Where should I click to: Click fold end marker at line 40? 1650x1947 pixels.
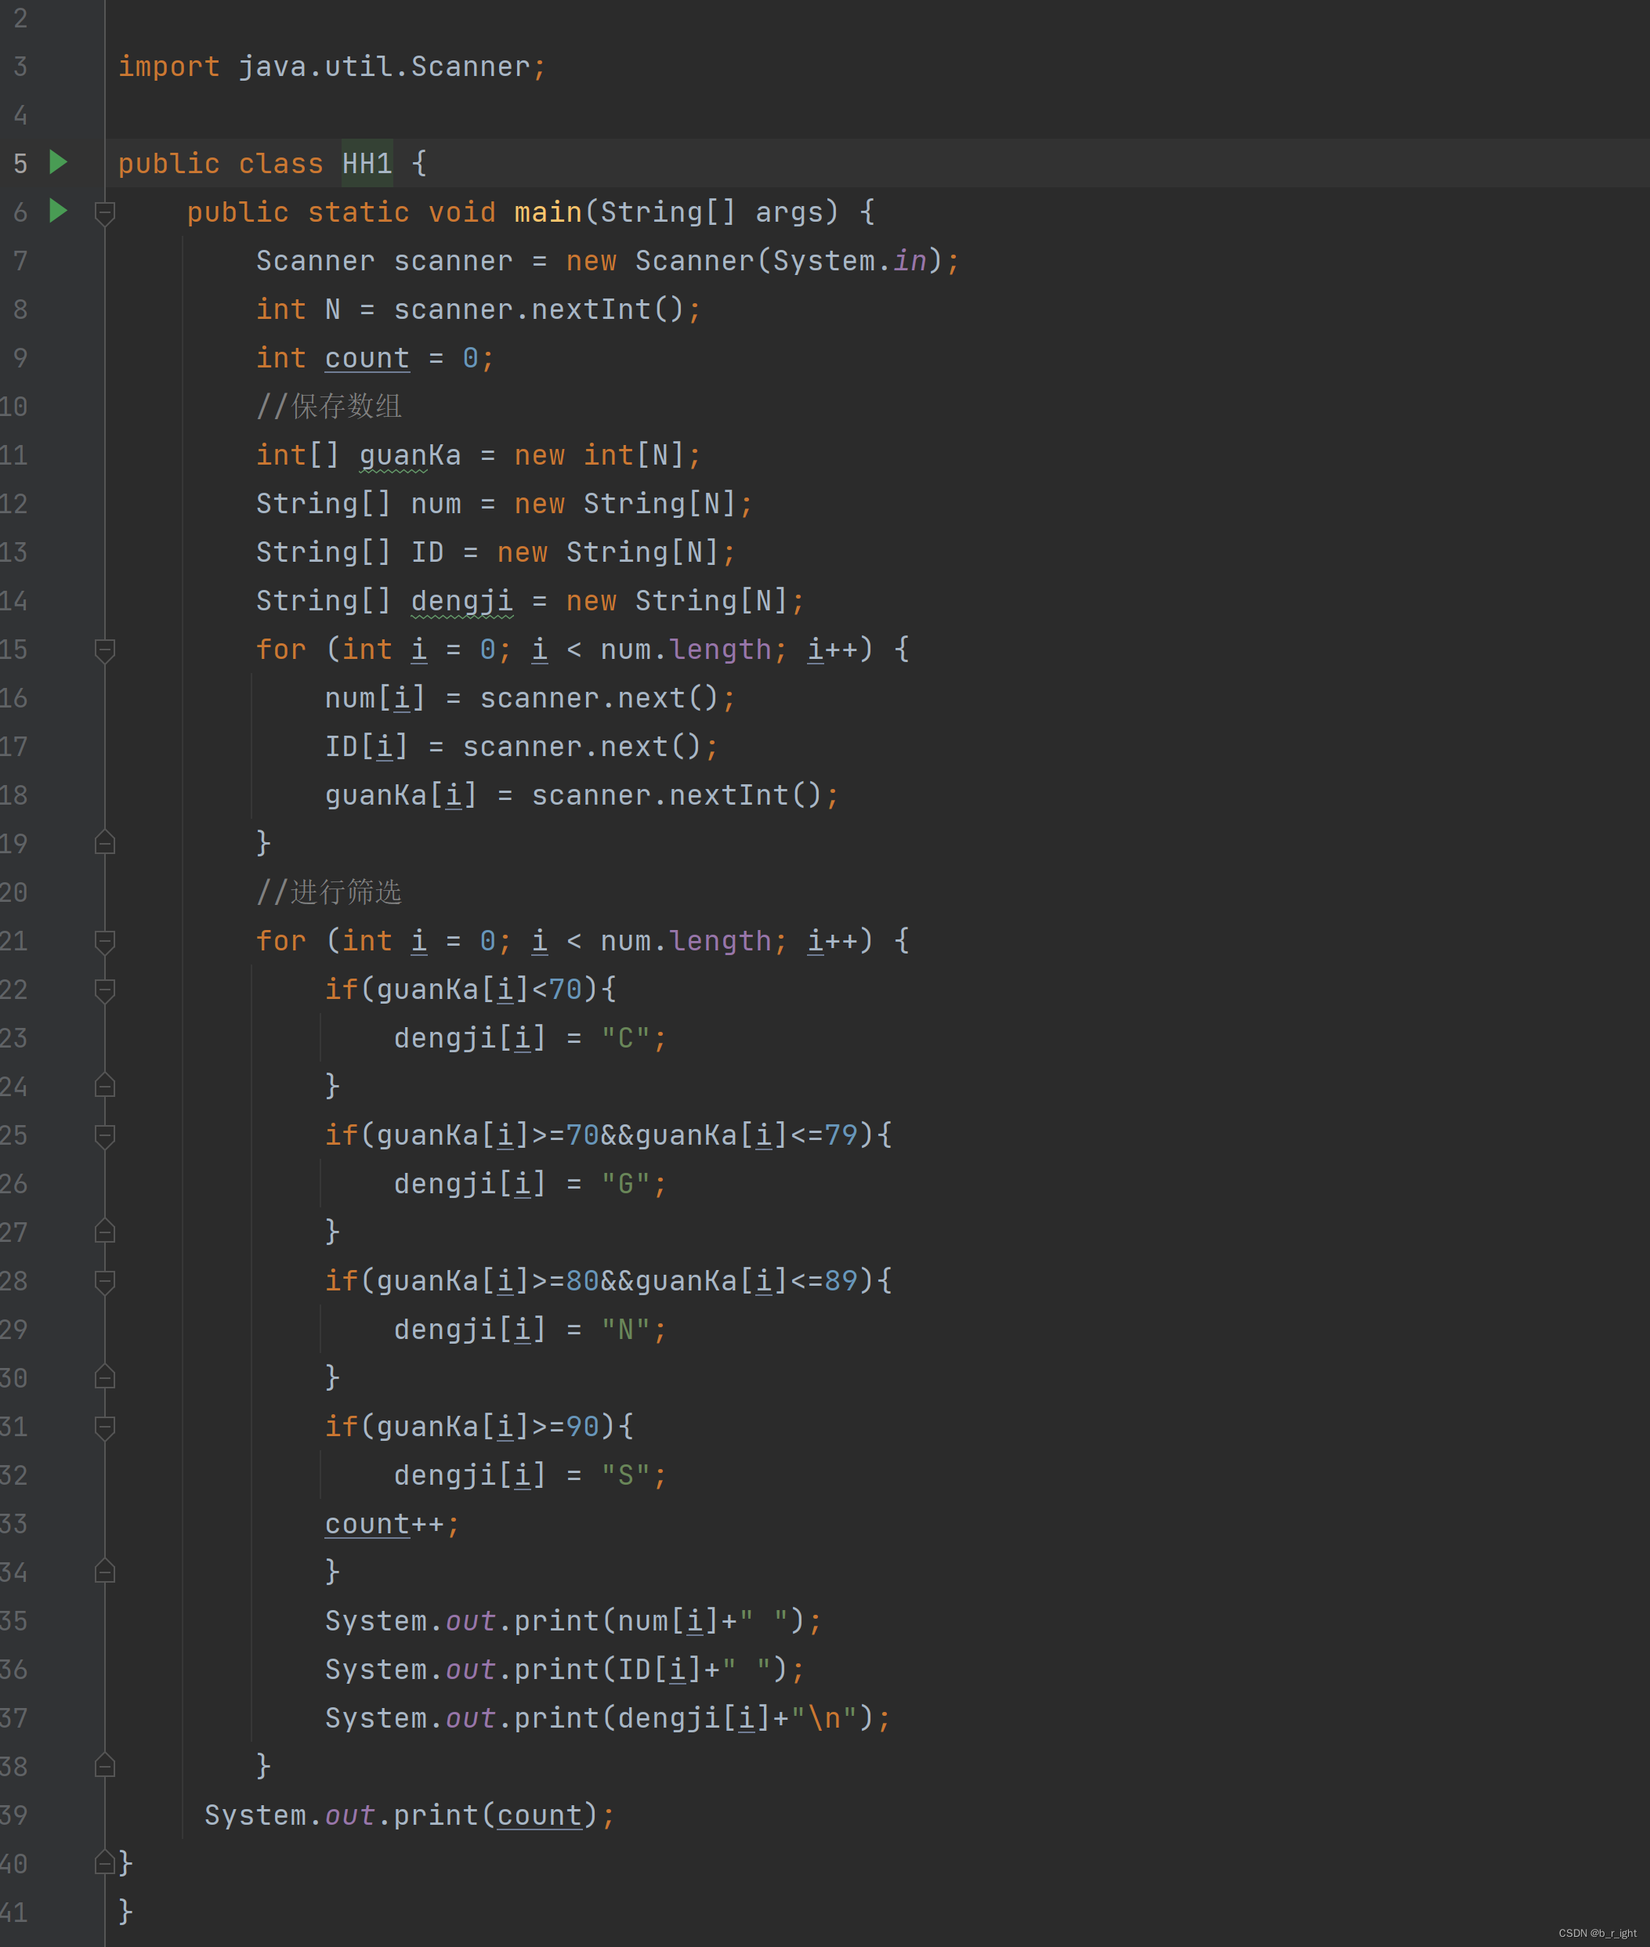tap(105, 1862)
